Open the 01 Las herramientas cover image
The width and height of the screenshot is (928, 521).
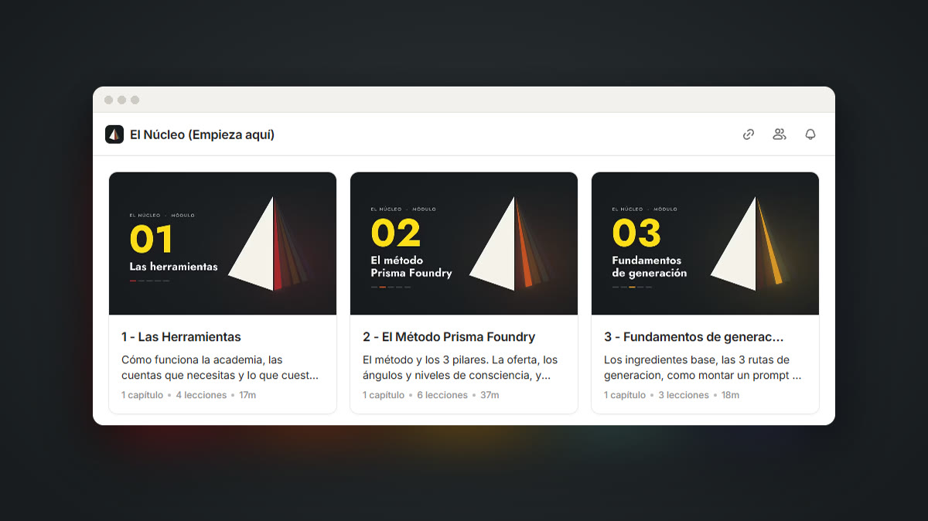pyautogui.click(x=223, y=243)
